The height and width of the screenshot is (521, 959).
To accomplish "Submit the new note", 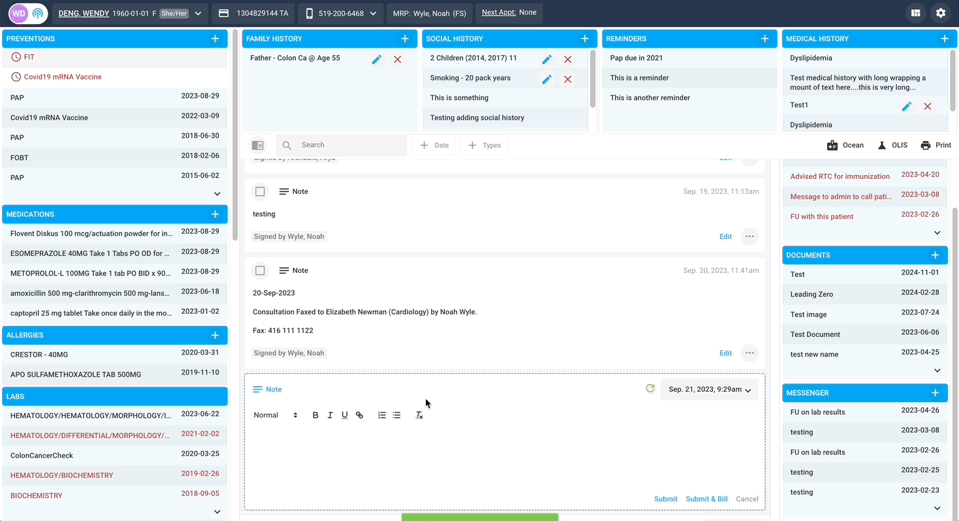I will point(666,499).
